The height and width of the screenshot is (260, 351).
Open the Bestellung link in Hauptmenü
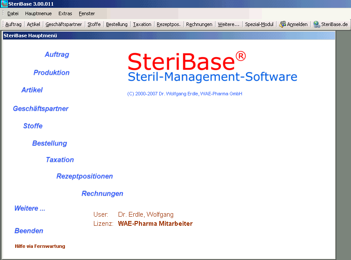click(49, 143)
